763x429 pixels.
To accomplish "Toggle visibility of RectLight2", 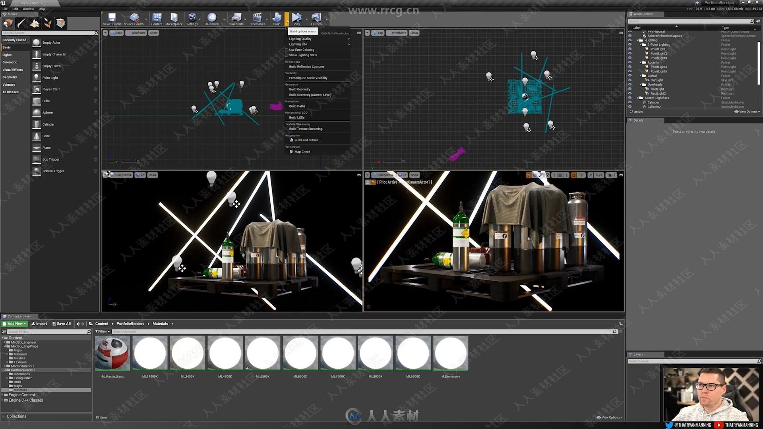I will (x=629, y=94).
